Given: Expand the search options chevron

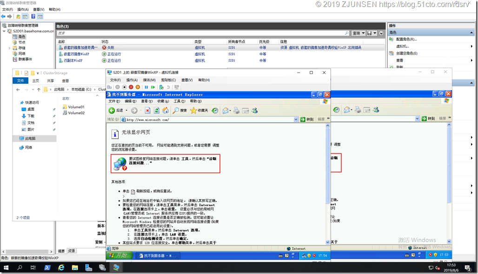Looking at the screenshot, I should [x=381, y=33].
